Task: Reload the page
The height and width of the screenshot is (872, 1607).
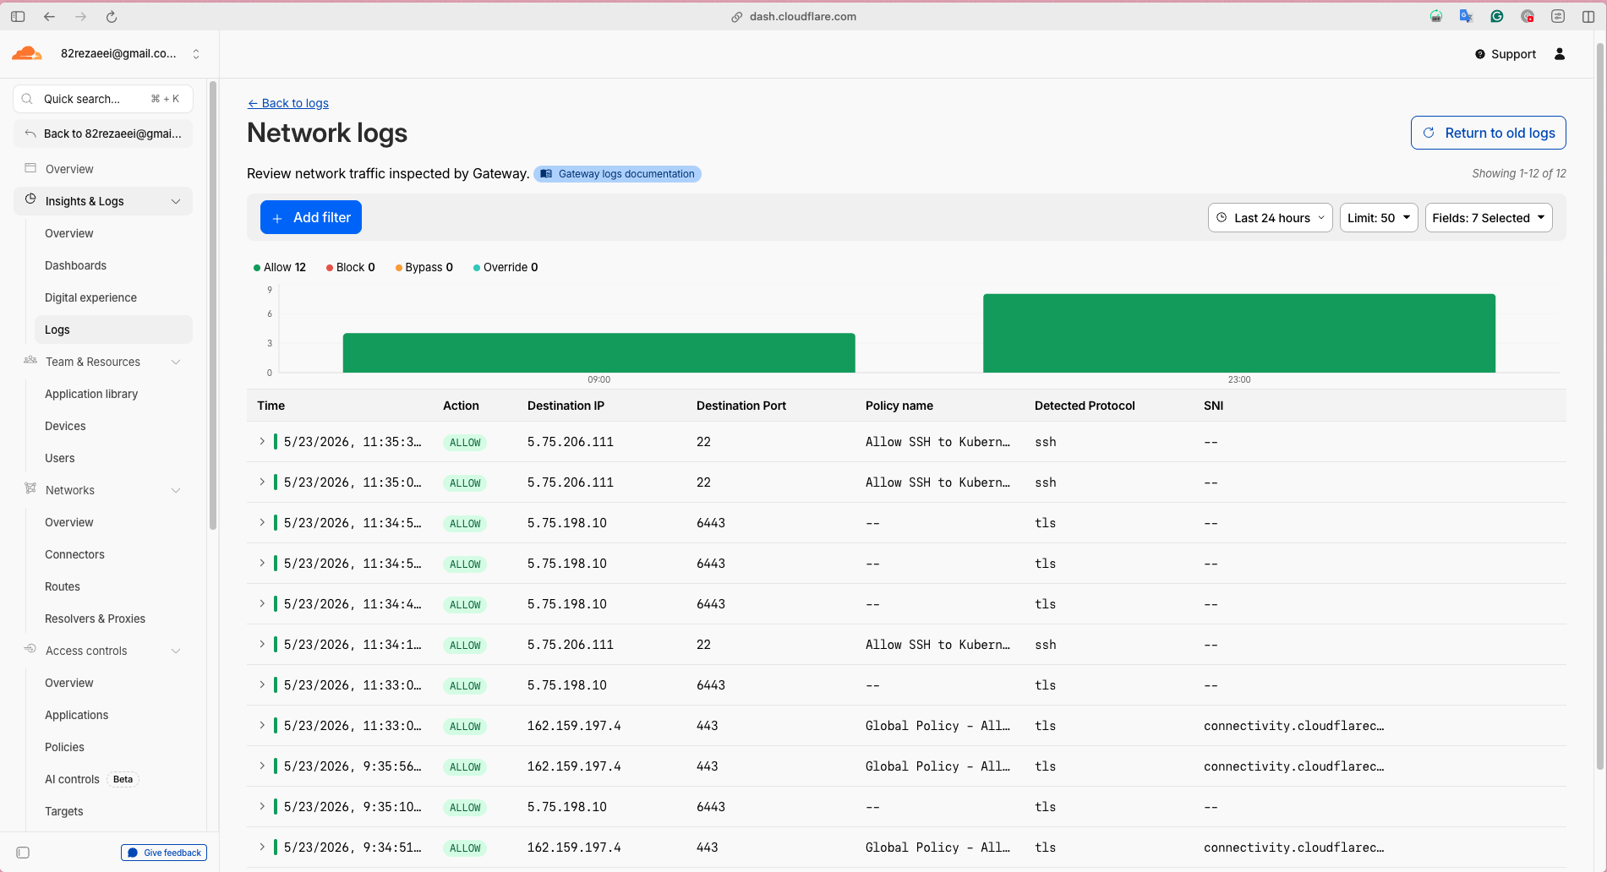Action: click(x=112, y=16)
